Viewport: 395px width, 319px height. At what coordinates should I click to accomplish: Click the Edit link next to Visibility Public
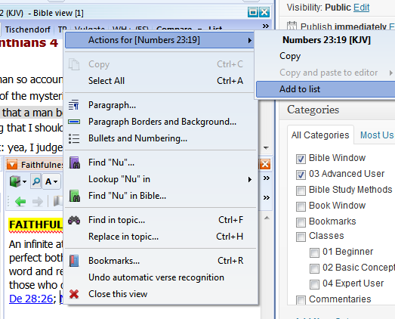(x=361, y=8)
